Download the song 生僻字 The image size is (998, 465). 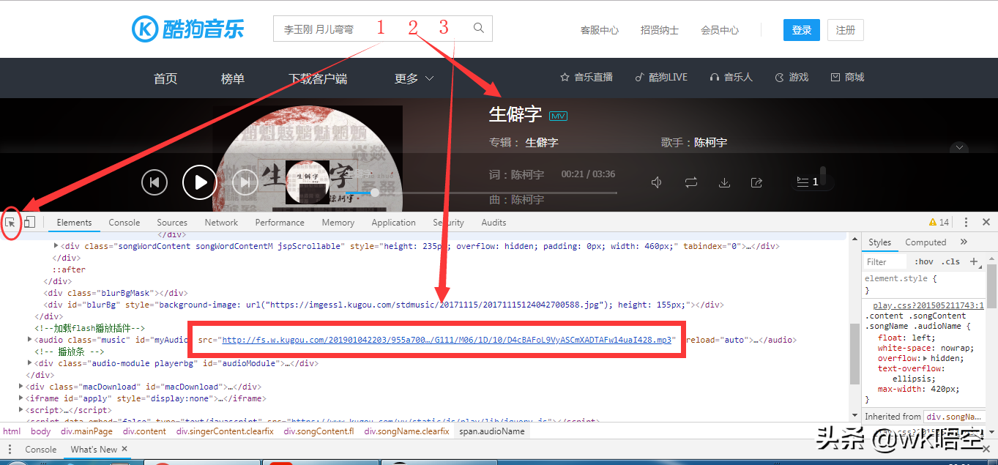pyautogui.click(x=724, y=182)
